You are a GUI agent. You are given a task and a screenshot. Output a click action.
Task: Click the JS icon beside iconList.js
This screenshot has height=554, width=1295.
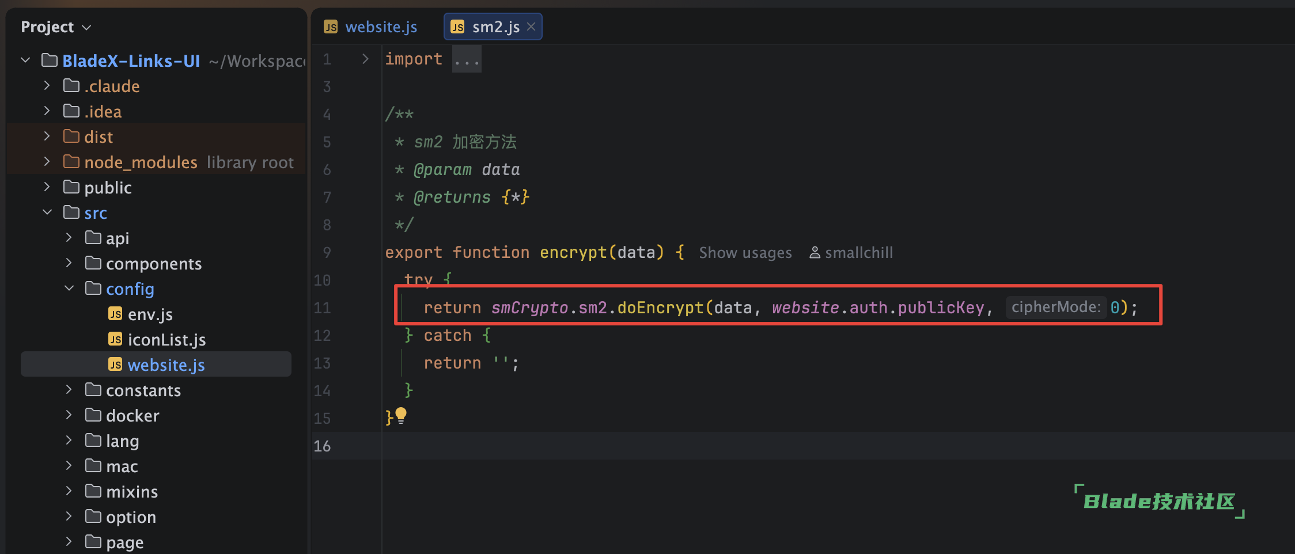pos(115,339)
